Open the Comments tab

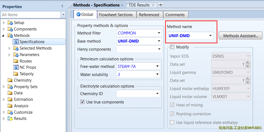point(175,15)
